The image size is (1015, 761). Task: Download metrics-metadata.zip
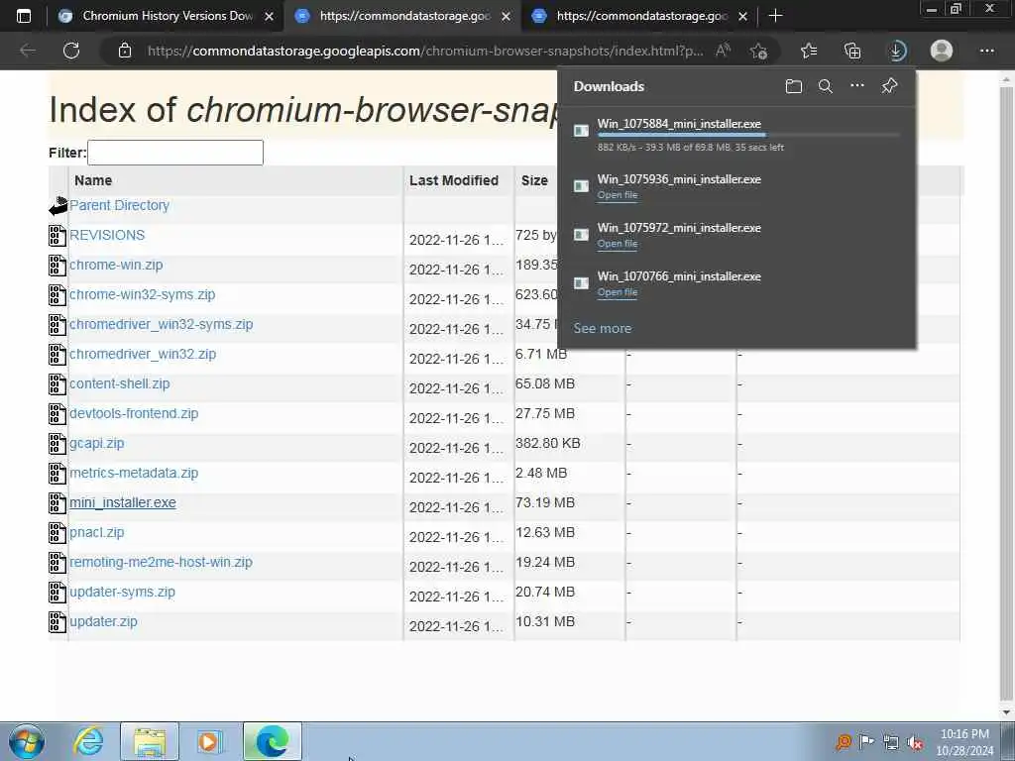click(x=134, y=473)
